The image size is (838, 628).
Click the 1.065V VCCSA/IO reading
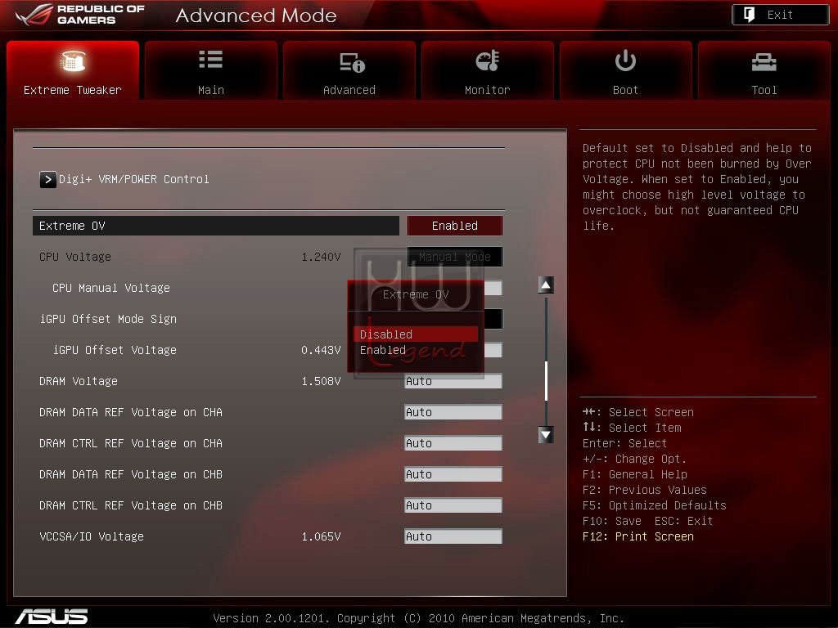click(321, 536)
